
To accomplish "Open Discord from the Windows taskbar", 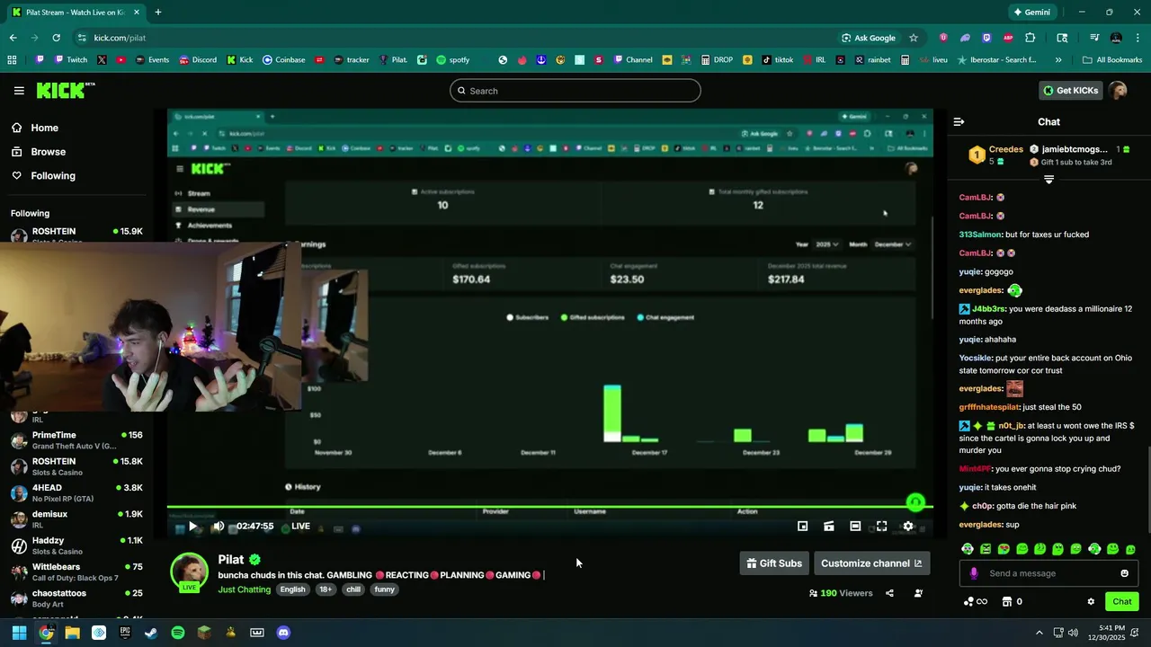I will click(x=283, y=633).
